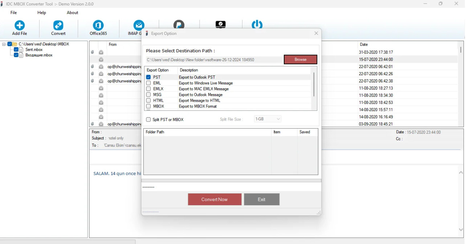
Task: Click the Browse button
Action: coord(301,60)
